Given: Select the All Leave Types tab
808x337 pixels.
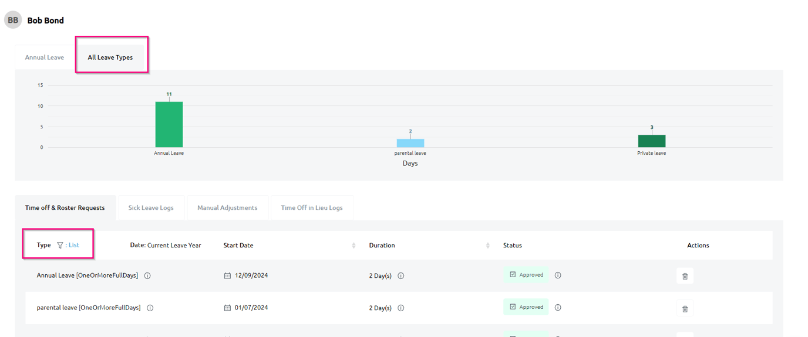Looking at the screenshot, I should point(110,57).
